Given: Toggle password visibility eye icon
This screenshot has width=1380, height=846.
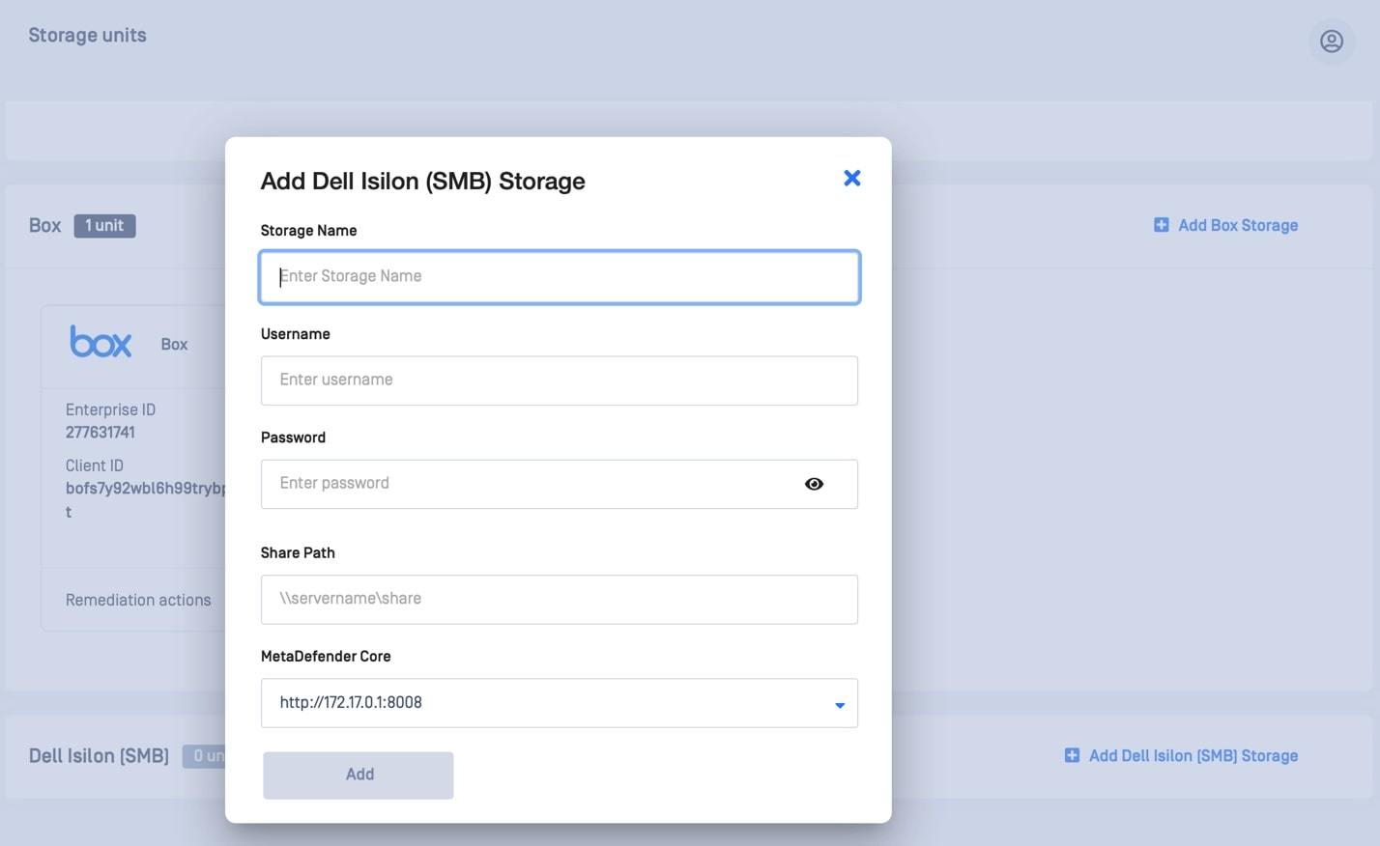Looking at the screenshot, I should [814, 484].
